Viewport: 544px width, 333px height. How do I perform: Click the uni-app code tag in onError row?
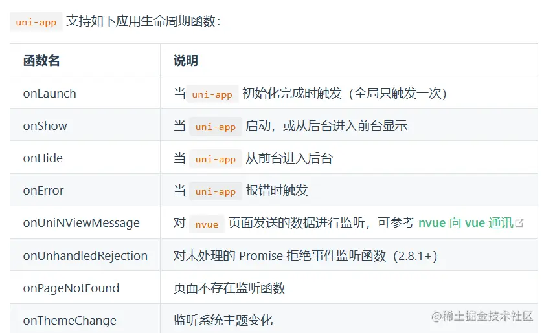tap(216, 191)
